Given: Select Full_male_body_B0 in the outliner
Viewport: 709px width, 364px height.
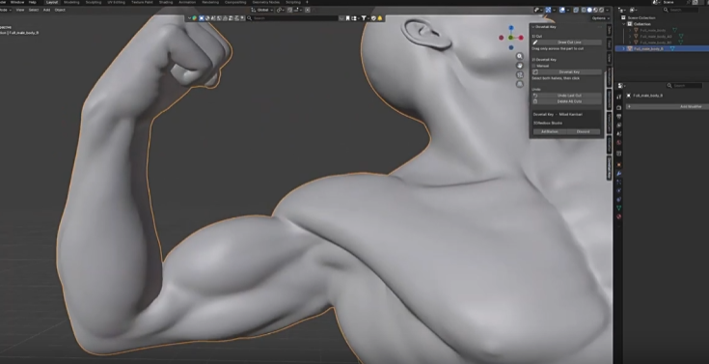Looking at the screenshot, I should pos(656,42).
